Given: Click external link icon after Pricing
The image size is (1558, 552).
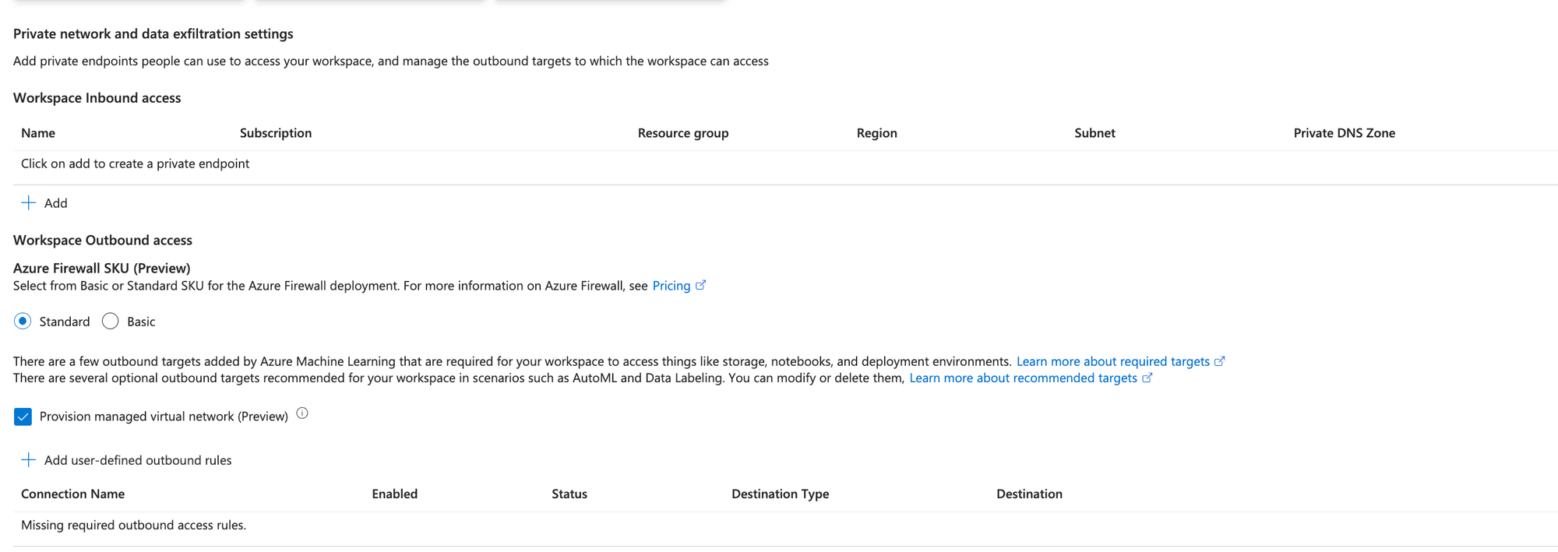Looking at the screenshot, I should [x=700, y=286].
